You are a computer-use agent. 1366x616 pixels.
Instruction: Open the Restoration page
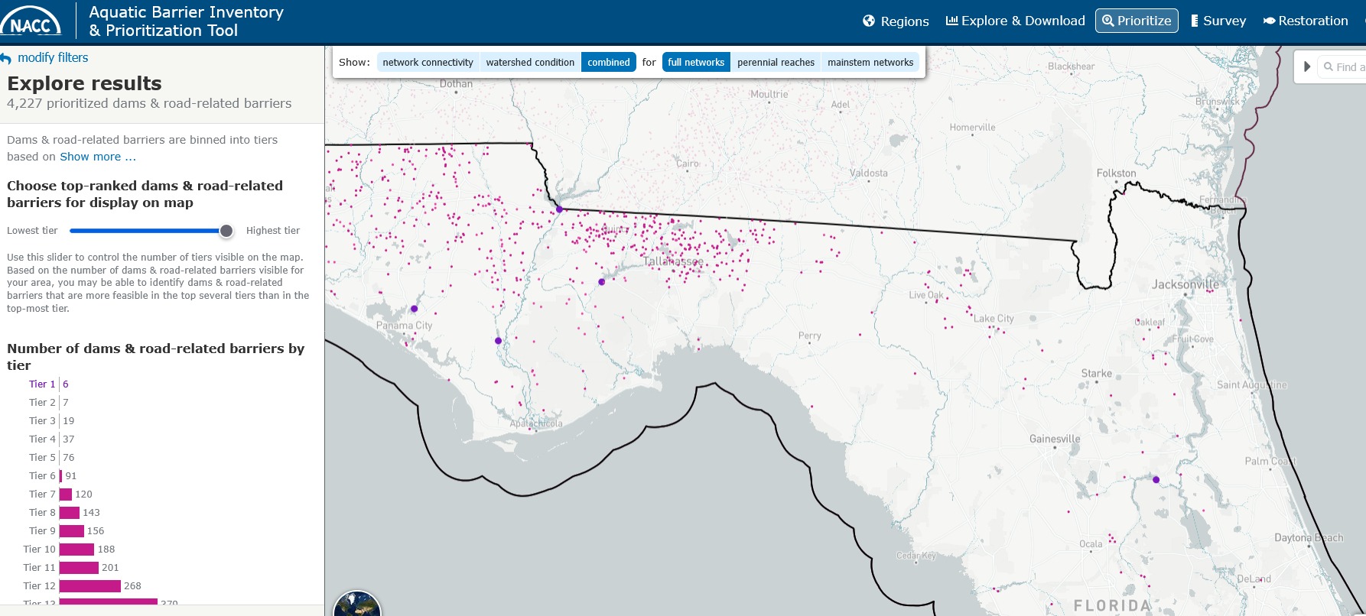[x=1306, y=21]
